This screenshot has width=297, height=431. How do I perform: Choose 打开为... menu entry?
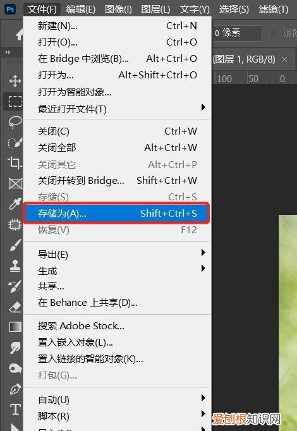118,75
